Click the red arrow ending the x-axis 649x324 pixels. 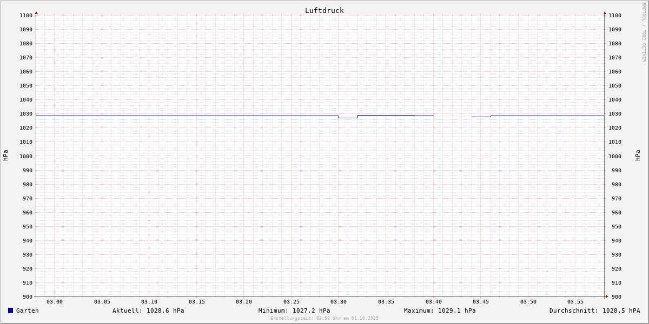point(607,296)
